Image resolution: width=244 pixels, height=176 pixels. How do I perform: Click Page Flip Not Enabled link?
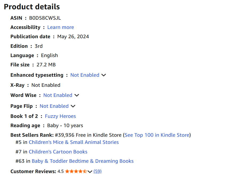(x=54, y=106)
